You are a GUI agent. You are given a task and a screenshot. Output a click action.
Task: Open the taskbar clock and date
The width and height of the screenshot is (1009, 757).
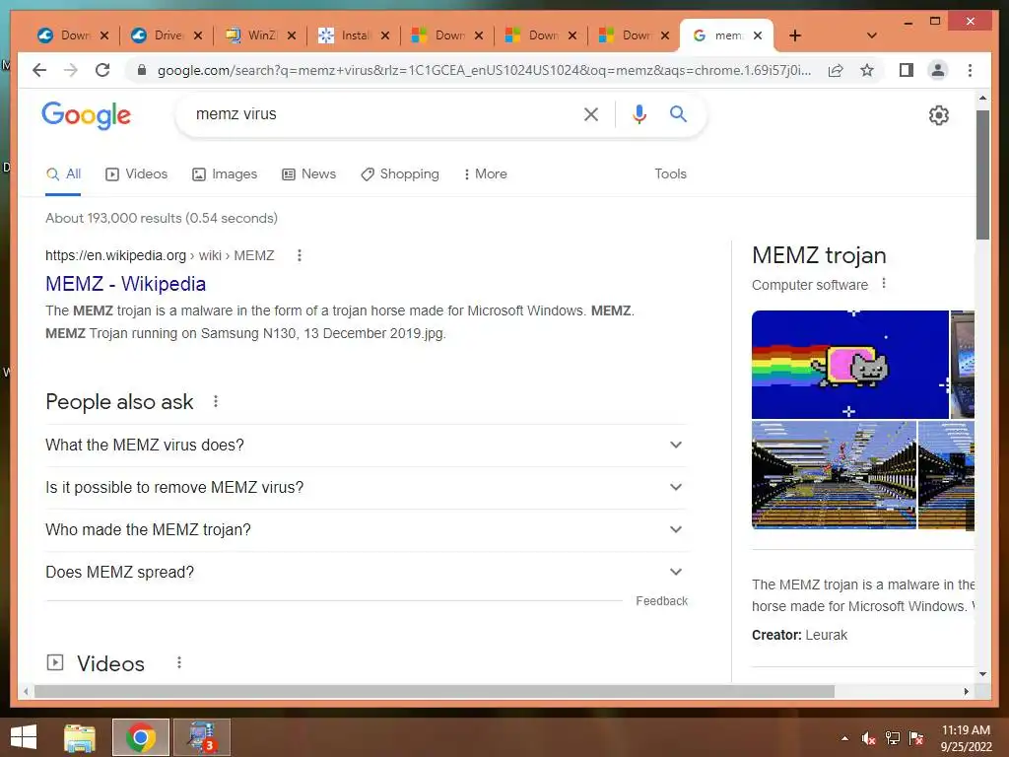[x=966, y=738]
